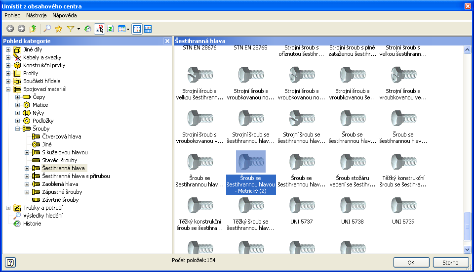The width and height of the screenshot is (474, 272).
Task: Toggle the table view panel button
Action: 148,29
